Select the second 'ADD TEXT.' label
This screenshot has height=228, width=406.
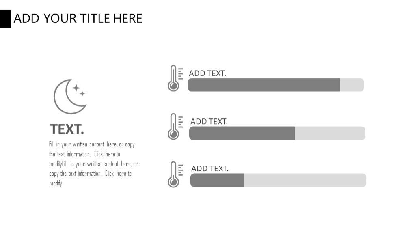pyautogui.click(x=209, y=121)
